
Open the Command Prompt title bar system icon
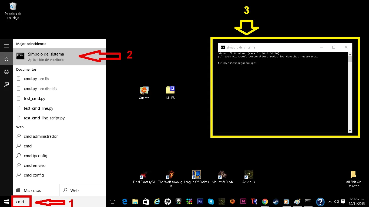pos(223,47)
